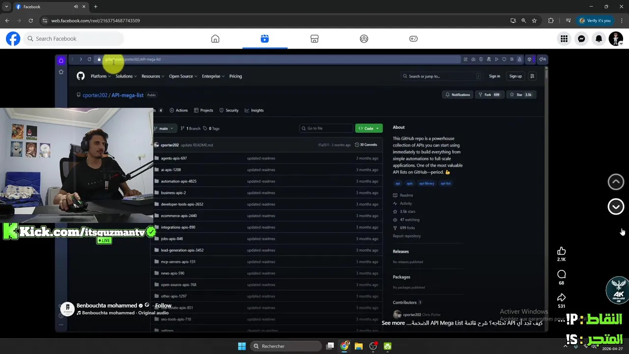Open Task View from the taskbar
This screenshot has height=354, width=629.
[x=330, y=346]
